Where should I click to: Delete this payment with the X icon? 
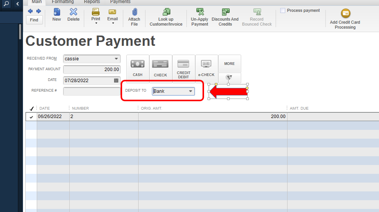pos(74,15)
